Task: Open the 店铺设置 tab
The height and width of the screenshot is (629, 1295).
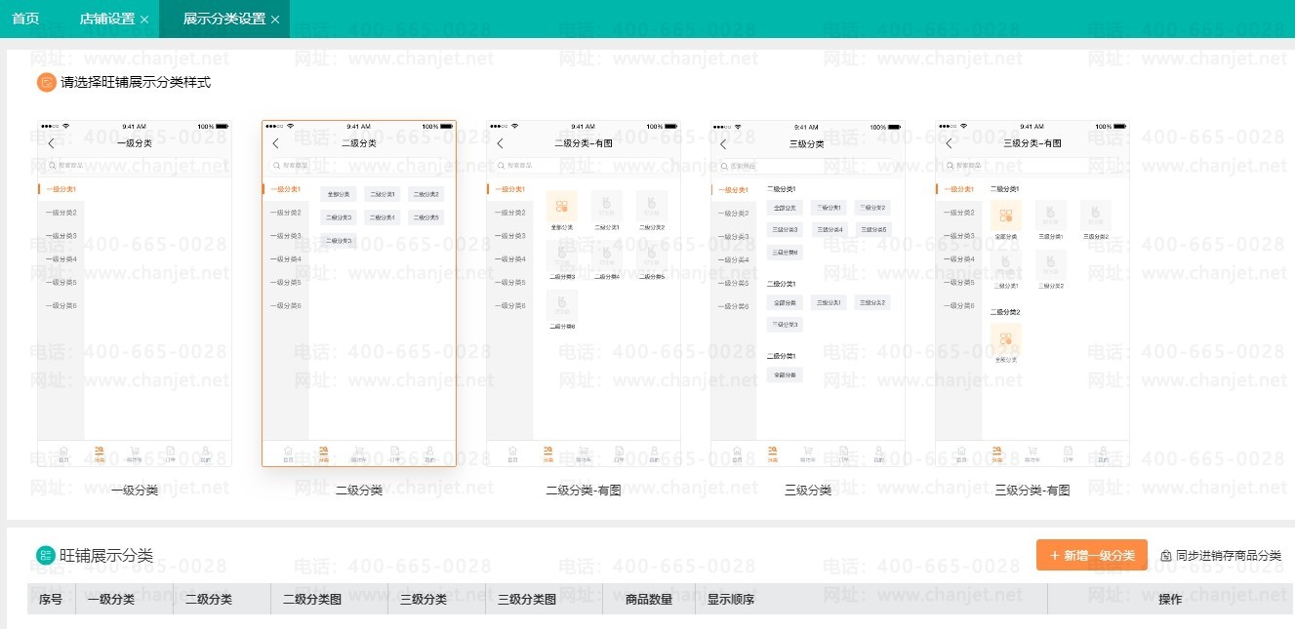Action: click(x=107, y=19)
